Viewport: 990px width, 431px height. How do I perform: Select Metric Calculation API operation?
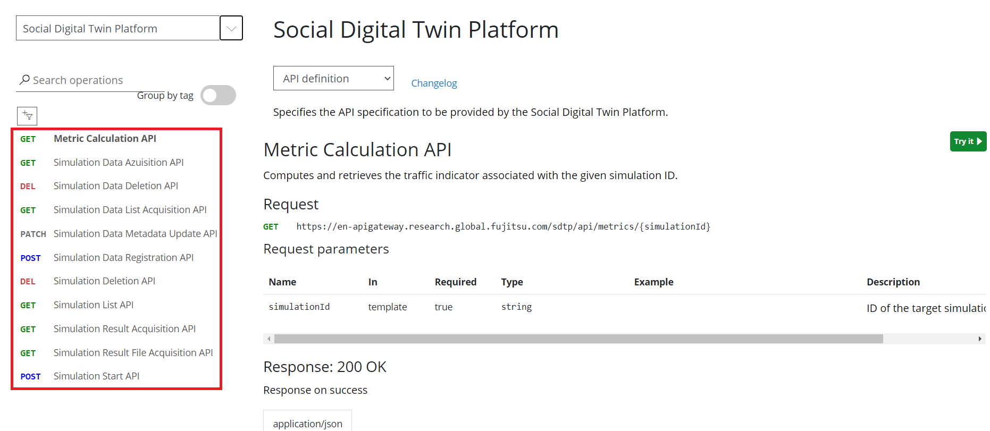tap(105, 139)
